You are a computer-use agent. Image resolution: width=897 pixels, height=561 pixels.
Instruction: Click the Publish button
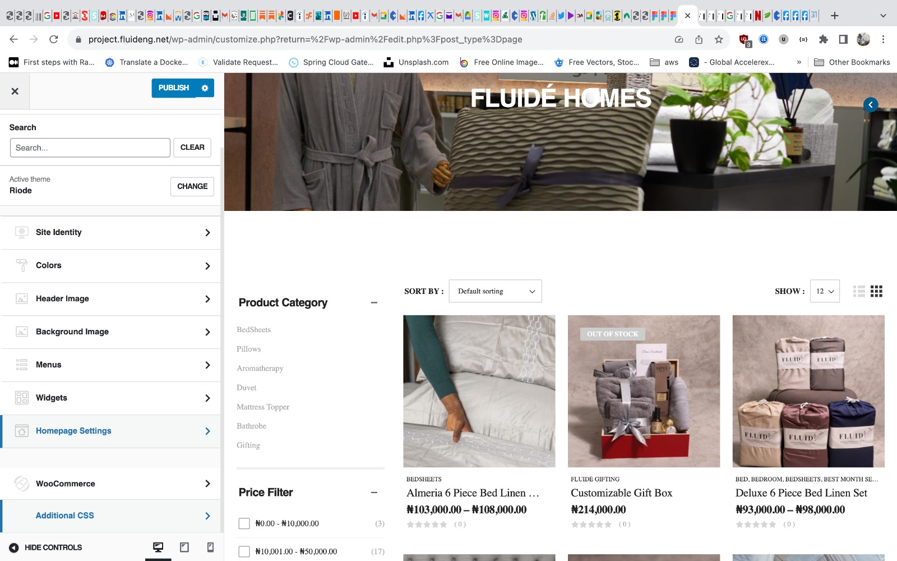coord(174,88)
